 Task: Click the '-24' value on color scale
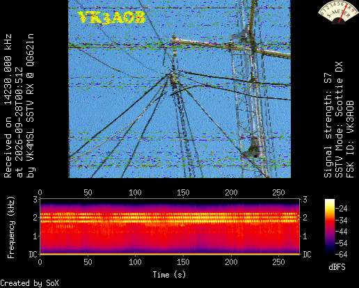[342, 209]
